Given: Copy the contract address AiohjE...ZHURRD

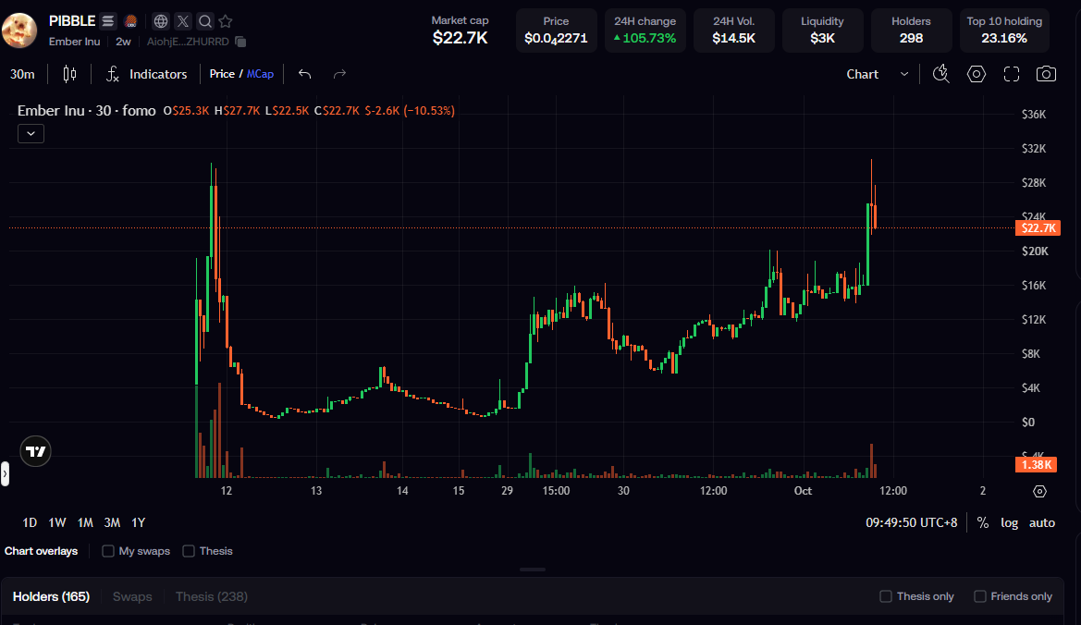Looking at the screenshot, I should point(240,42).
